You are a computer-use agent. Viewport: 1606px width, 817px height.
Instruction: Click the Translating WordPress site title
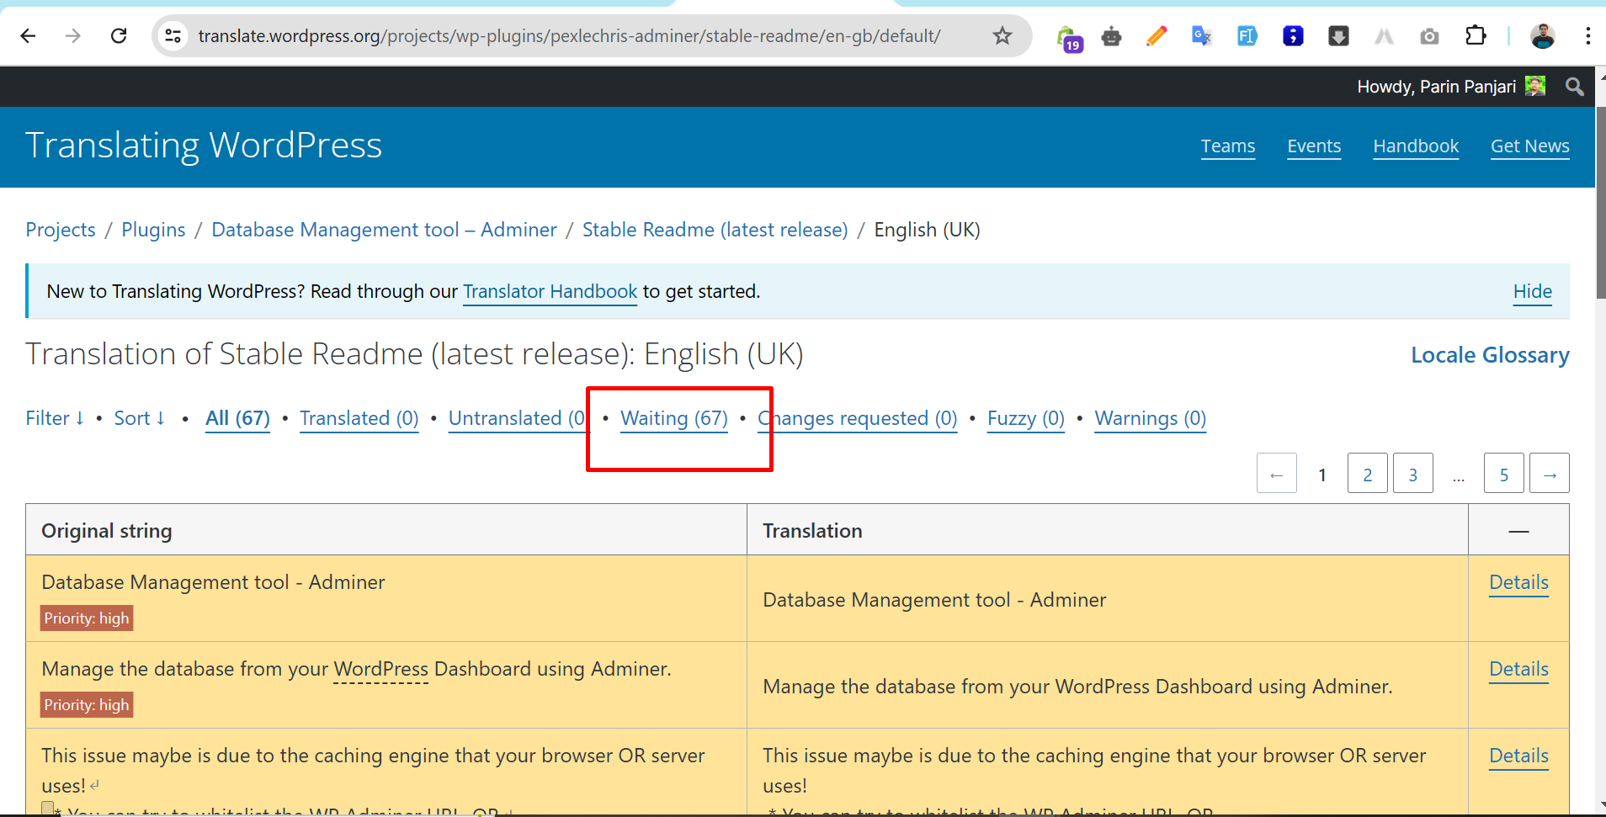(x=204, y=145)
